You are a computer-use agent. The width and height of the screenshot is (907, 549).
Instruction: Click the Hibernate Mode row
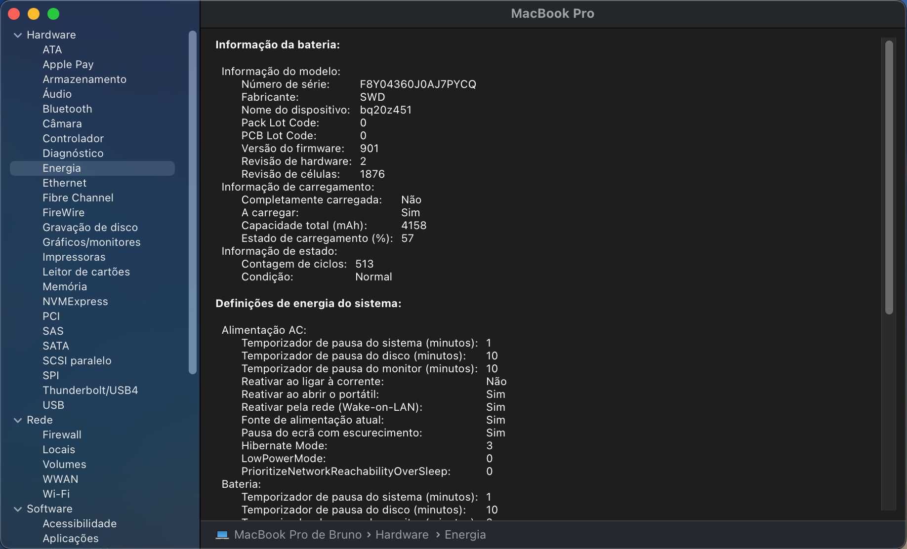(367, 446)
